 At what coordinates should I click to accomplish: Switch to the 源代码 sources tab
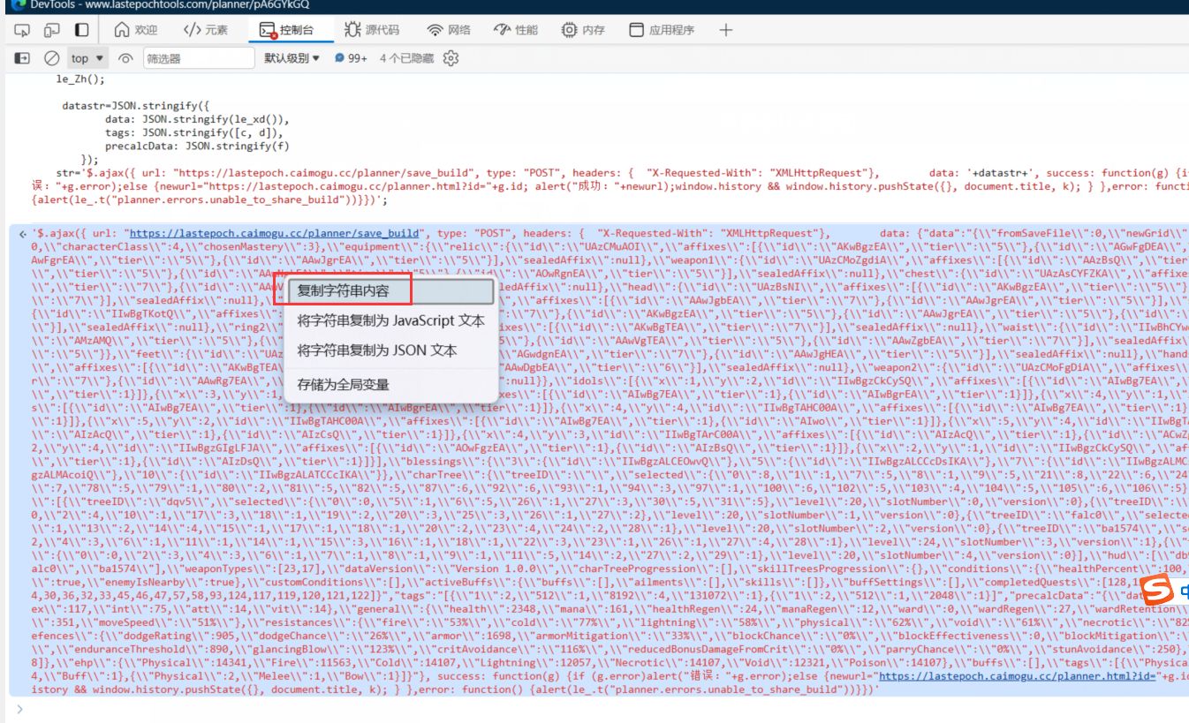(371, 30)
